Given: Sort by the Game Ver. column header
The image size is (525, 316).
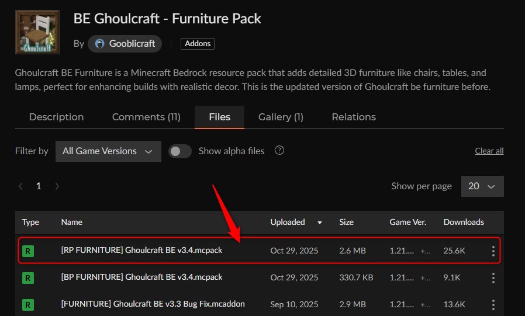Looking at the screenshot, I should click(x=408, y=222).
